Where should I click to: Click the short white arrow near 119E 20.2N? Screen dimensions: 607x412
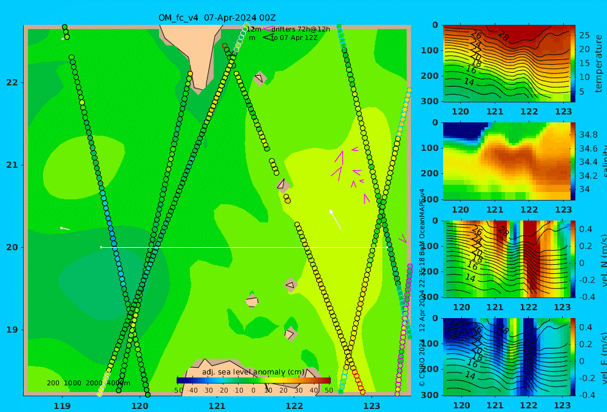[65, 228]
